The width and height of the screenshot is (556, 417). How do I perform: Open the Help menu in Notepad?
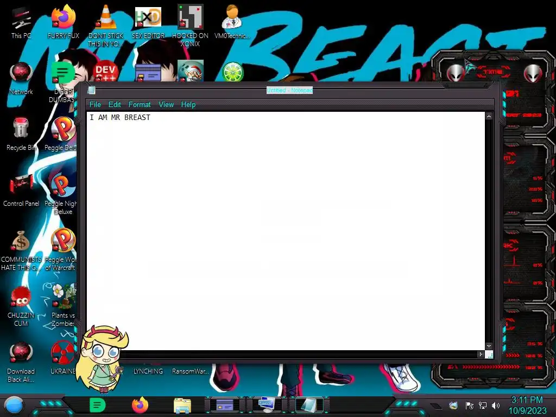click(x=188, y=105)
